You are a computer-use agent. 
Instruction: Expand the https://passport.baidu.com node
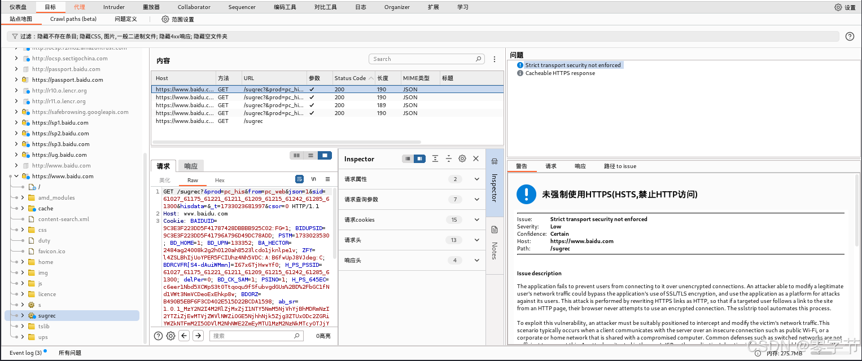(16, 80)
